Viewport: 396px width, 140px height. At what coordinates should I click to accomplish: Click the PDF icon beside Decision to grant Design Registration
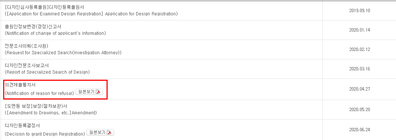point(109,132)
